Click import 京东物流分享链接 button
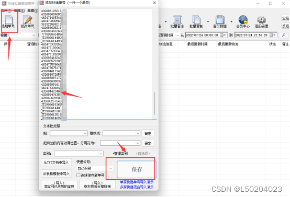The width and height of the screenshot is (290, 197). 97,184
